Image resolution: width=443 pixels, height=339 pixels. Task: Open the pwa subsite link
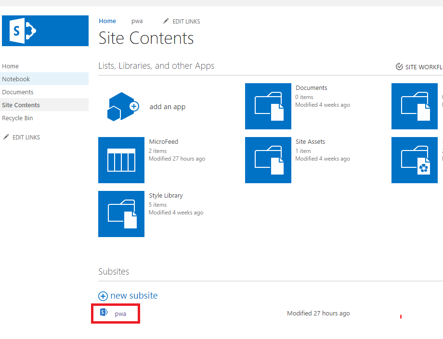[120, 314]
